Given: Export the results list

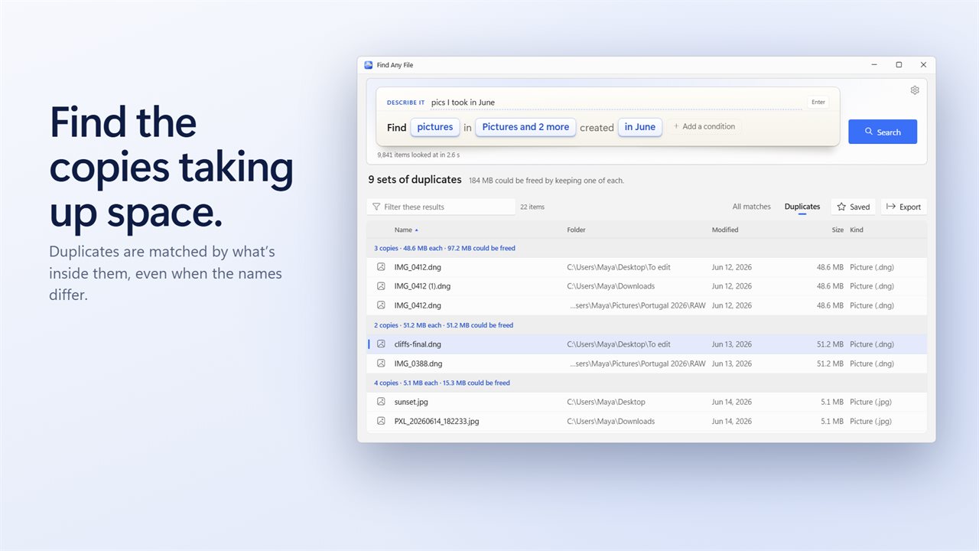Looking at the screenshot, I should pyautogui.click(x=904, y=207).
